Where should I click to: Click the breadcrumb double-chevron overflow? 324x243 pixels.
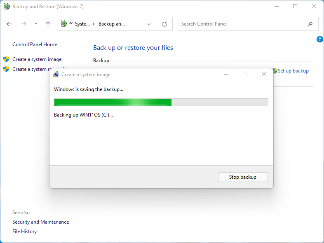coord(71,23)
